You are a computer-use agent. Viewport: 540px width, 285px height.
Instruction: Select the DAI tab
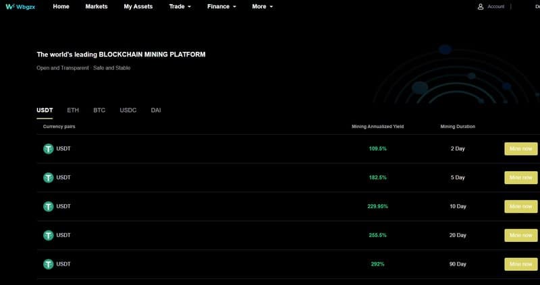pos(156,110)
